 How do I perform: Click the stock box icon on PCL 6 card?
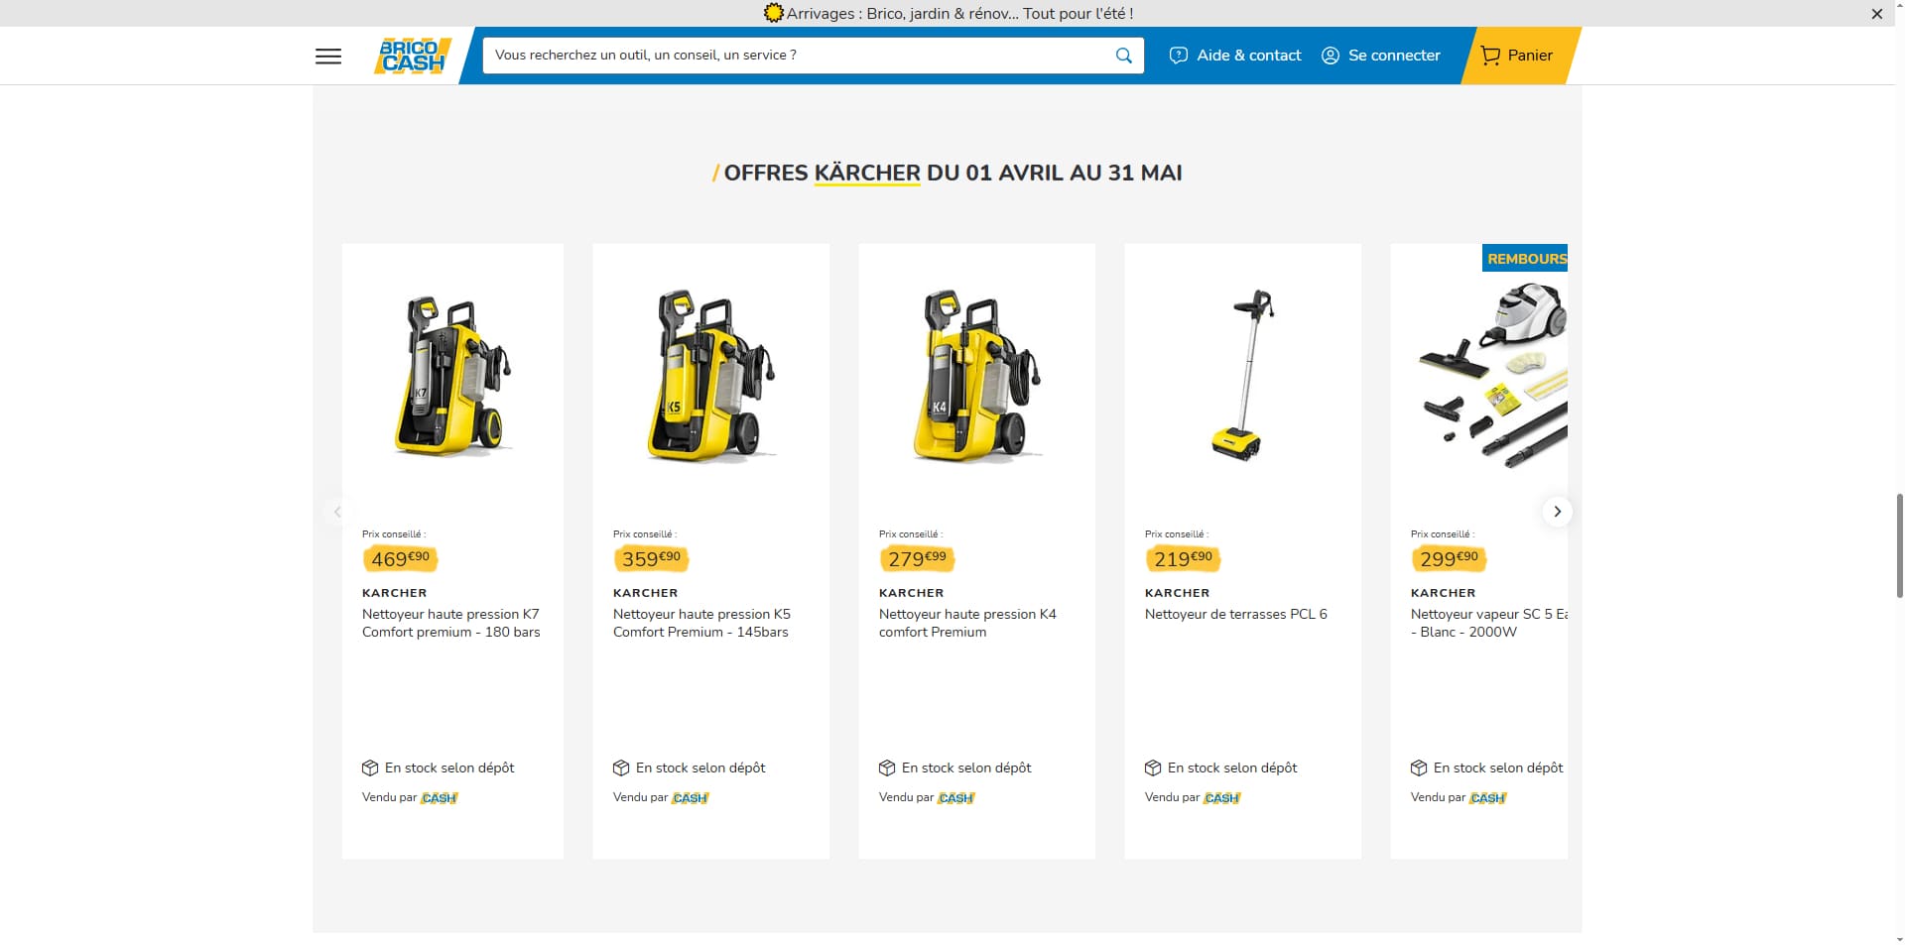(1153, 768)
